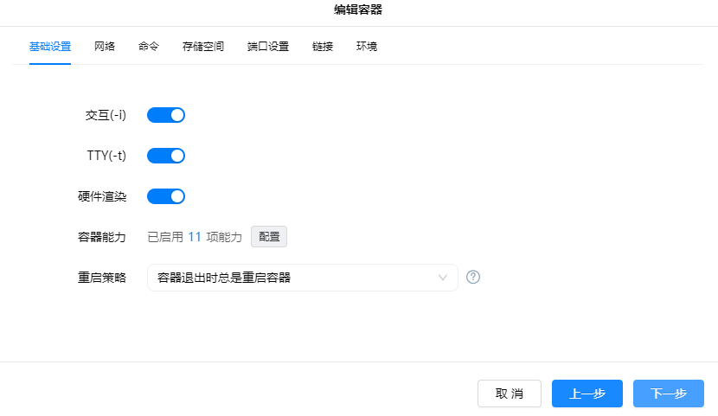
Task: Click the 配置 button for container capabilities
Action: 269,236
